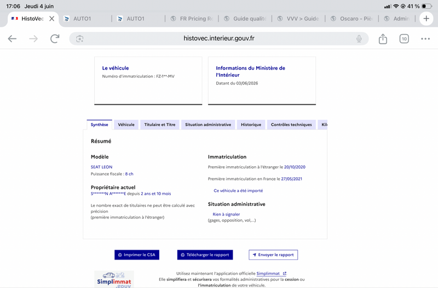This screenshot has height=288, width=438.
Task: Click Télécharger le rapport button
Action: coord(205,255)
